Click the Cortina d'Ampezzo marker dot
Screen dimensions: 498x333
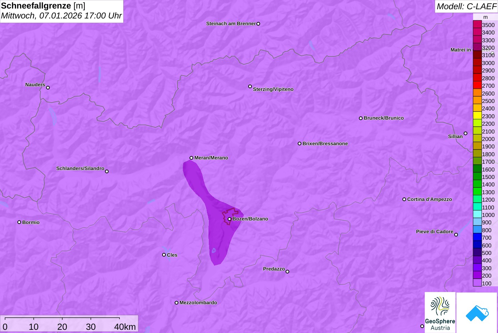pos(404,200)
